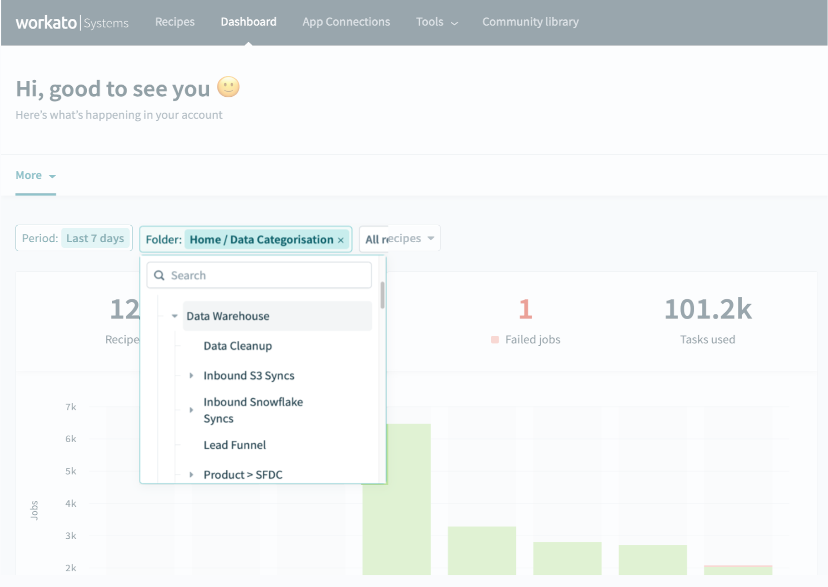Remove Home / Data Categorisation folder filter

[341, 240]
